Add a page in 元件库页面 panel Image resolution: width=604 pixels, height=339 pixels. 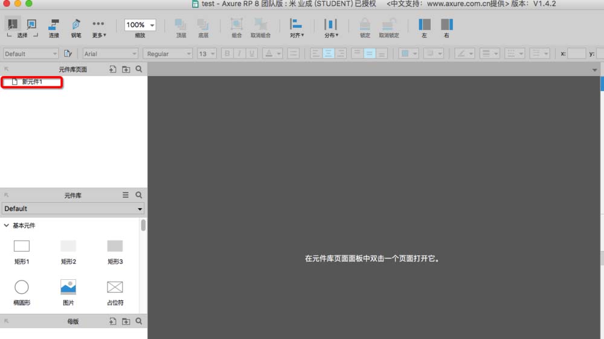tap(112, 69)
